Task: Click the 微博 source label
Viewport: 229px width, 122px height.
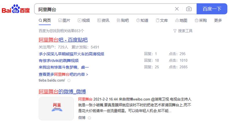Action: pos(82,118)
